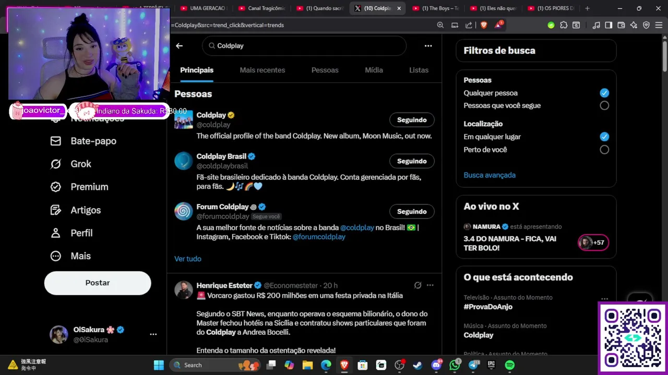The width and height of the screenshot is (668, 375).
Task: Open WhatsApp from the taskbar
Action: [455, 365]
